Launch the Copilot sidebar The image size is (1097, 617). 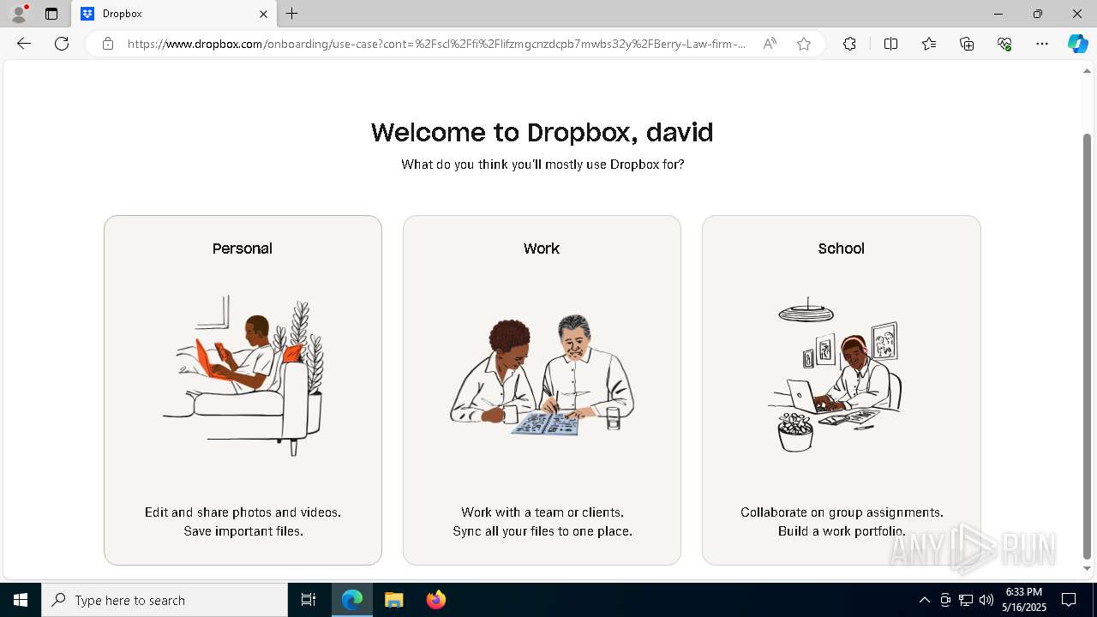[1077, 44]
